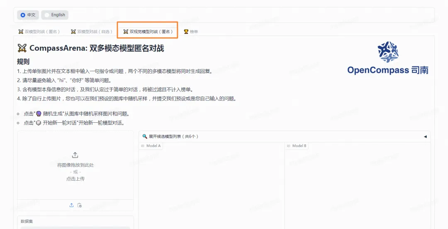Go to the 榜单 leaderboard tab
This screenshot has height=229, width=448.
click(x=191, y=31)
